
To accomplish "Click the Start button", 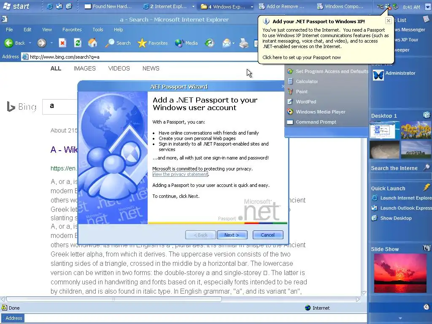I will coord(16,6).
